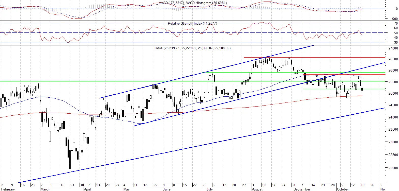Select July on the time axis

[x=209, y=189]
